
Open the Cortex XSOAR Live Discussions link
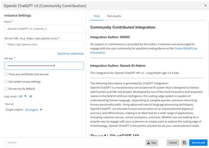tap(188, 48)
